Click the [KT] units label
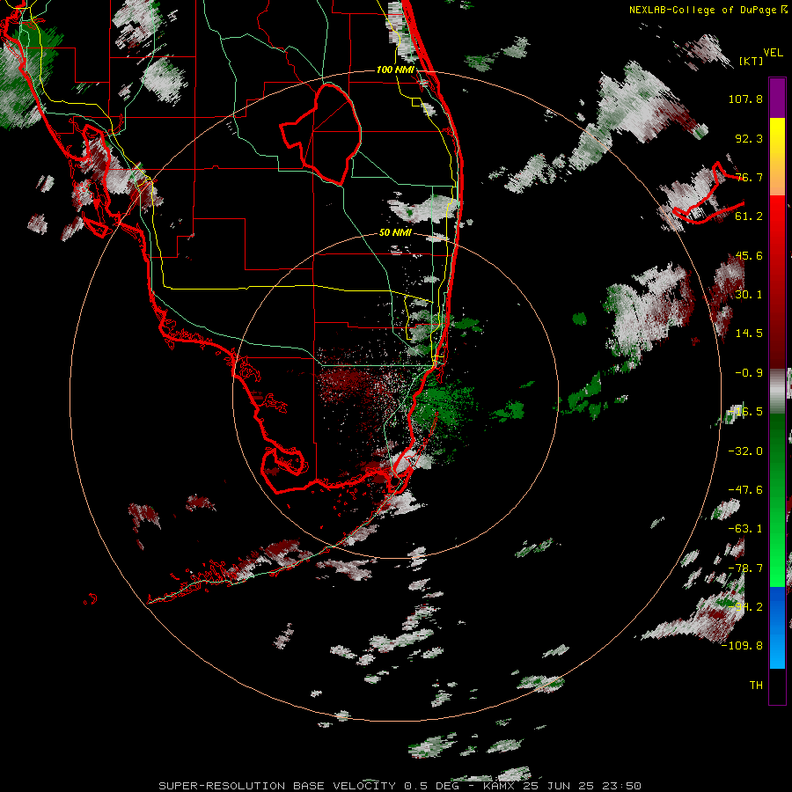 click(751, 61)
